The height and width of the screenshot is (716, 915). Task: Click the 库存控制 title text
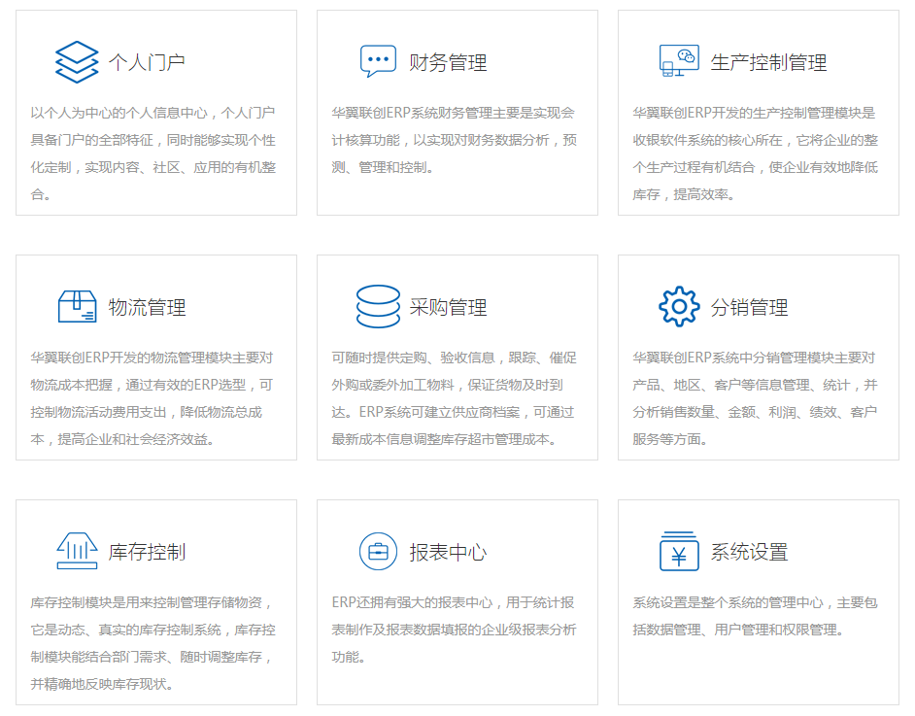coord(147,553)
